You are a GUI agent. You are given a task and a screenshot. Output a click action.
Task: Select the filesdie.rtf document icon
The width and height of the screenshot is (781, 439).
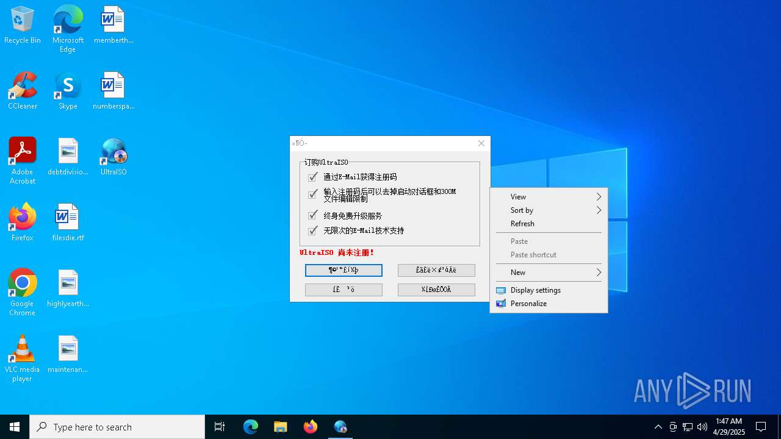click(x=68, y=223)
